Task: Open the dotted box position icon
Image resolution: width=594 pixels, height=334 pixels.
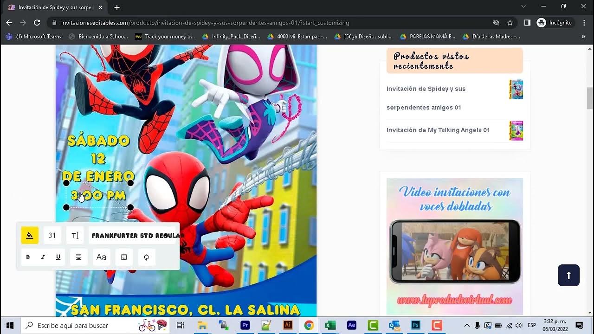Action: click(x=124, y=257)
